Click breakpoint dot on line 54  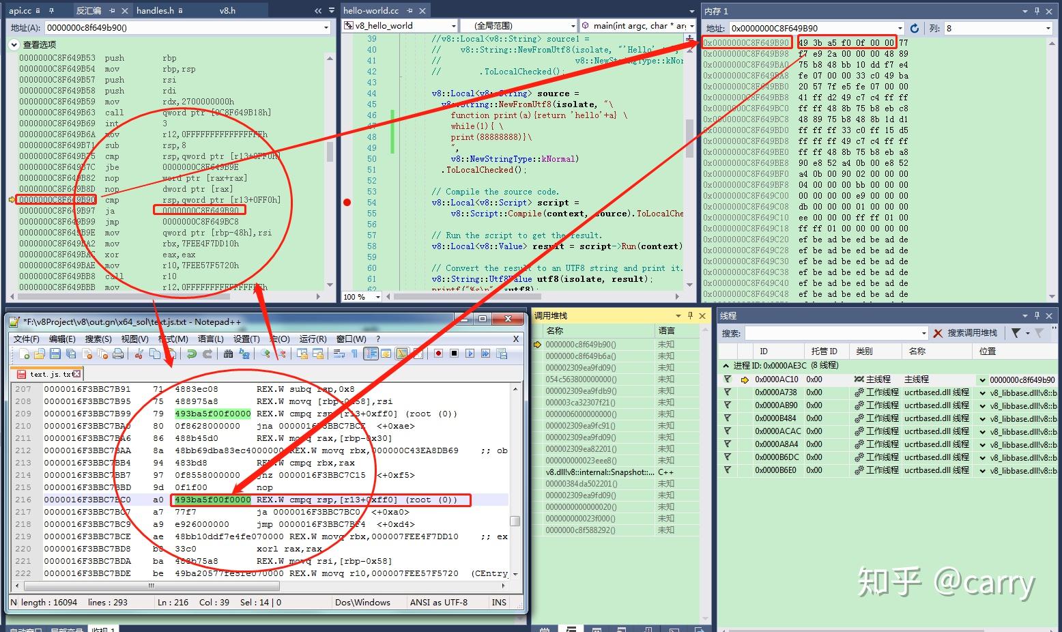(x=347, y=202)
